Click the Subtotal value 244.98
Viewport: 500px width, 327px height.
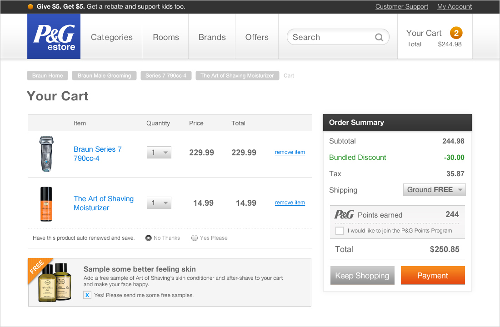pos(453,141)
